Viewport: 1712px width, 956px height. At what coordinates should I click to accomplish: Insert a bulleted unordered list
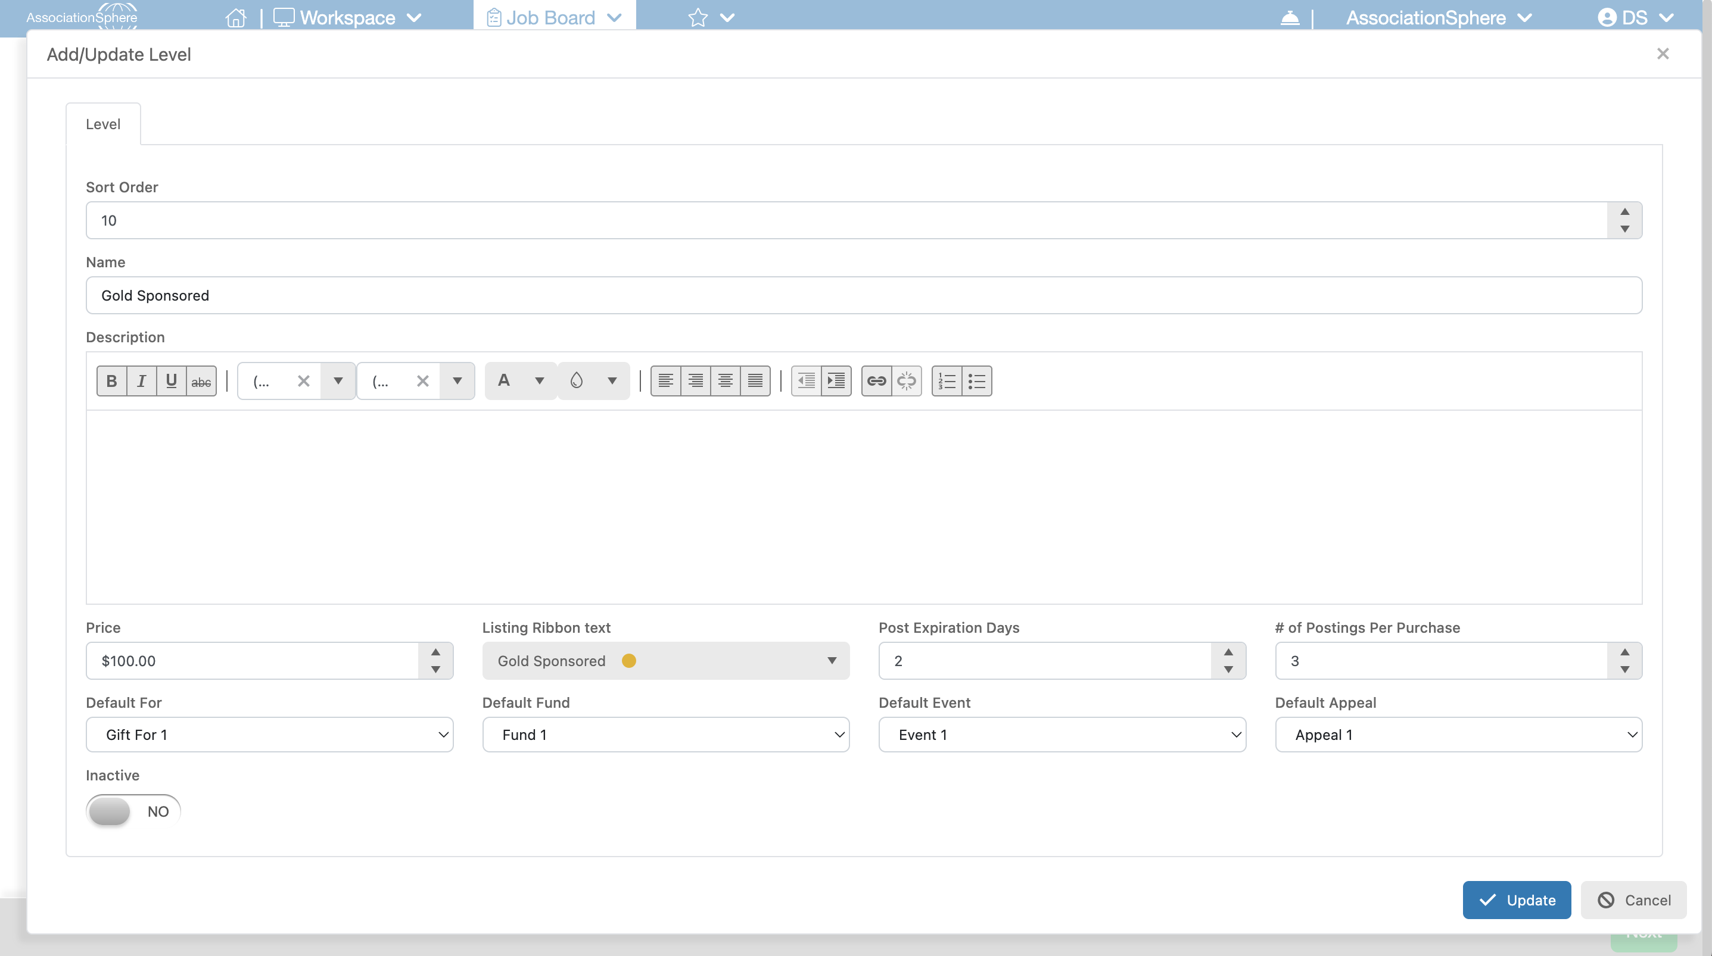click(x=977, y=380)
